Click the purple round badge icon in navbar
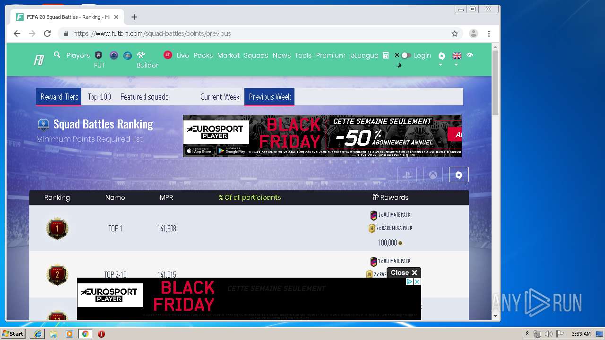The height and width of the screenshot is (340, 605). [x=113, y=55]
